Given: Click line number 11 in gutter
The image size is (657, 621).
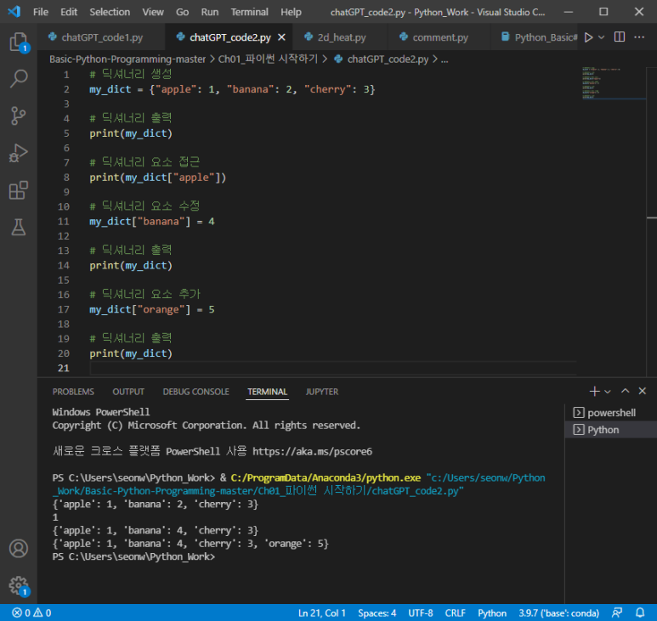Looking at the screenshot, I should pyautogui.click(x=63, y=222).
